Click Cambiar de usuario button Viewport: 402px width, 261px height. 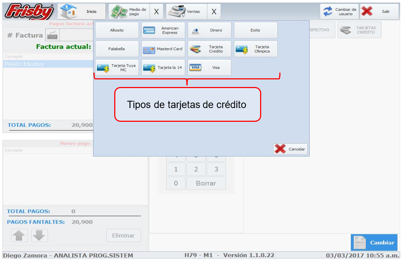click(x=339, y=12)
